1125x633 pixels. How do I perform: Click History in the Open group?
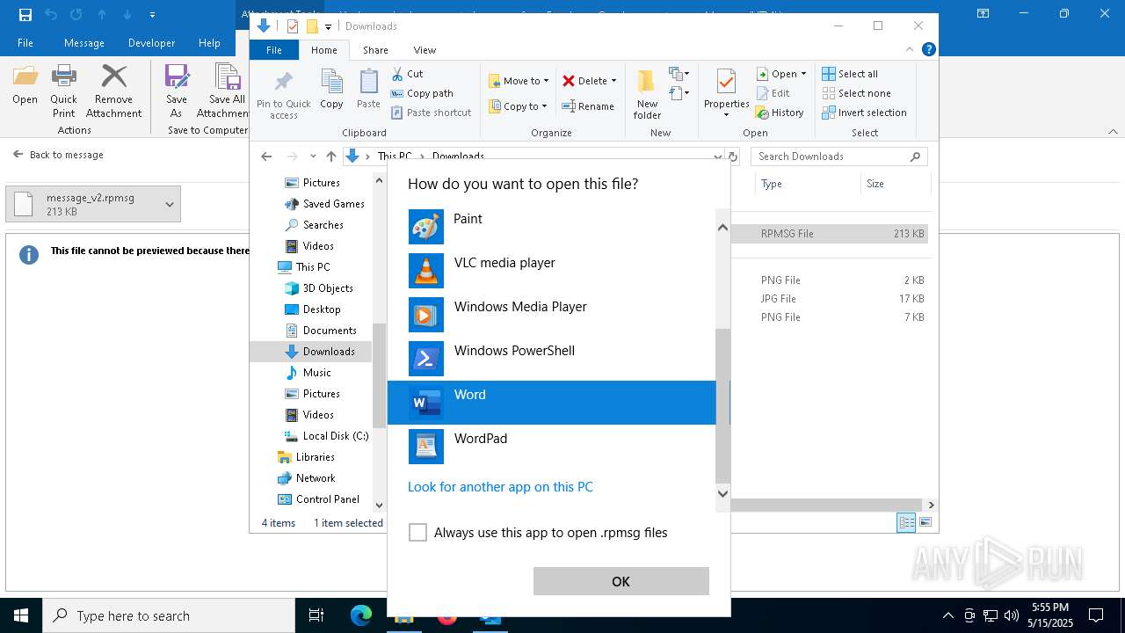click(x=780, y=113)
